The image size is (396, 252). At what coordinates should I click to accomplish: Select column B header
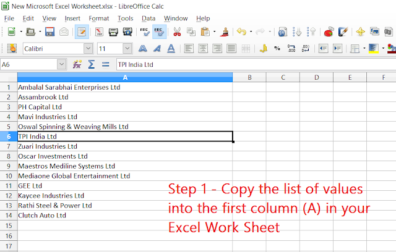coord(249,77)
